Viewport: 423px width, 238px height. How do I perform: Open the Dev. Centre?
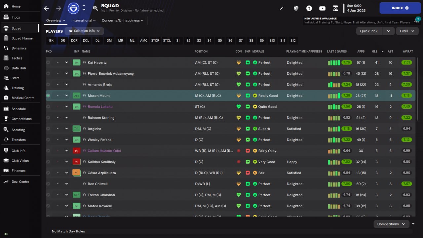(x=19, y=182)
